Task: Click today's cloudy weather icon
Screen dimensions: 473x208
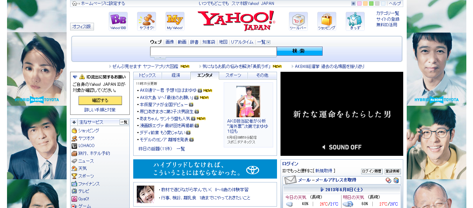Action: tap(290, 204)
